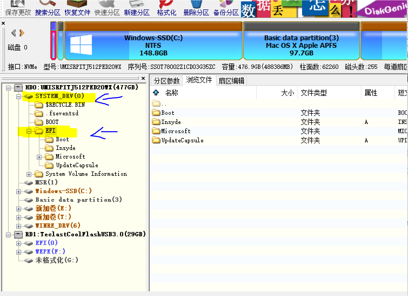Select the BOOT folder under SYSTEM_DRV in the tree
Image resolution: width=408 pixels, height=296 pixels.
pyautogui.click(x=52, y=122)
